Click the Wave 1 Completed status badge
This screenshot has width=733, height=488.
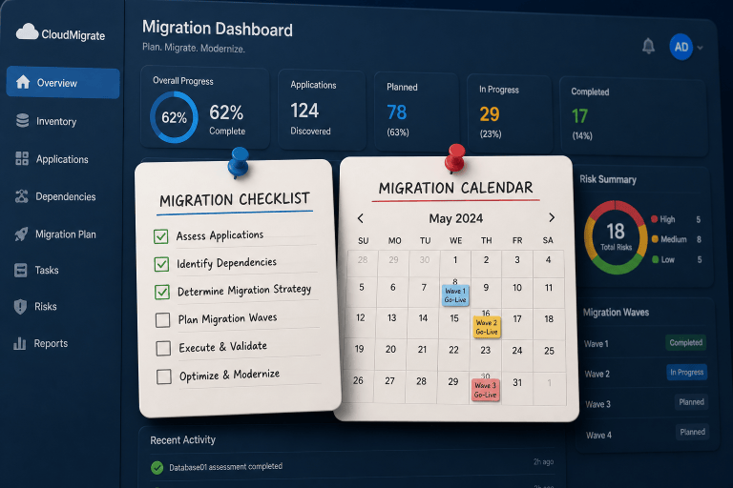[686, 342]
